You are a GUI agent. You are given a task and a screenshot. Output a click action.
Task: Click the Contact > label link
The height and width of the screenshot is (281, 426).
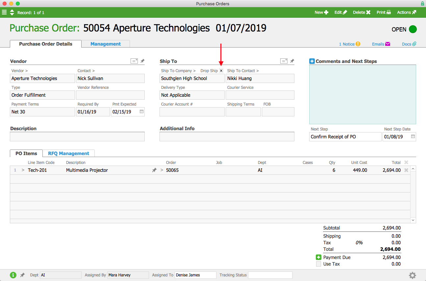tap(86, 71)
